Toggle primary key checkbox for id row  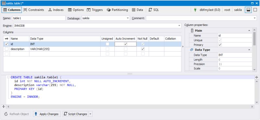click(x=6, y=44)
